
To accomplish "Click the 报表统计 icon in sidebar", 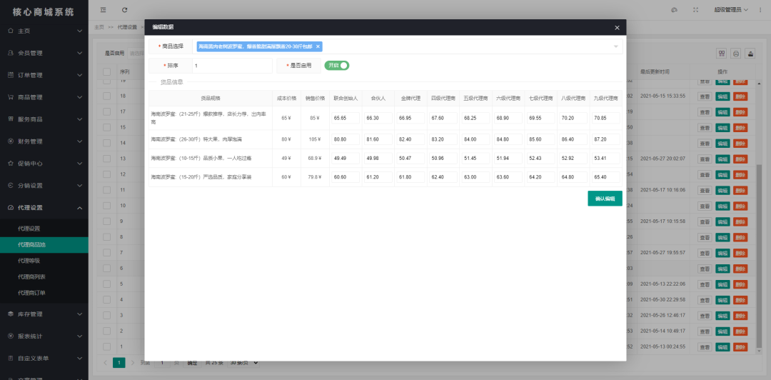I will (11, 336).
